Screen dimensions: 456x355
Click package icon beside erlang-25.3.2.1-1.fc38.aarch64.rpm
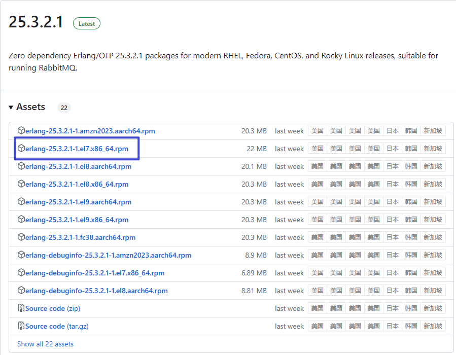(21, 237)
